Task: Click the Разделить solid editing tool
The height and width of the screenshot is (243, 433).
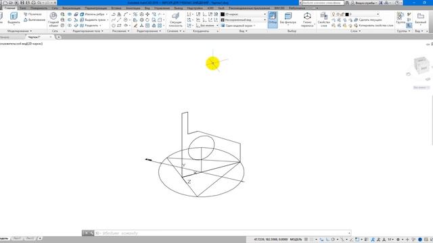Action: pos(90,26)
